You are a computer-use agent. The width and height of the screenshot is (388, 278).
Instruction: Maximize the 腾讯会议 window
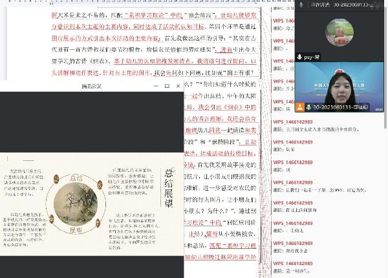(x=167, y=86)
